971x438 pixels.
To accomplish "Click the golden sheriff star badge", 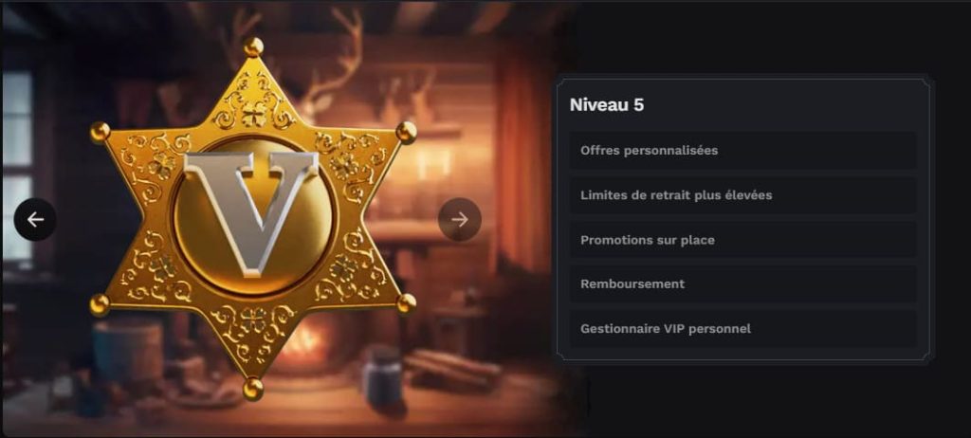I will (252, 219).
